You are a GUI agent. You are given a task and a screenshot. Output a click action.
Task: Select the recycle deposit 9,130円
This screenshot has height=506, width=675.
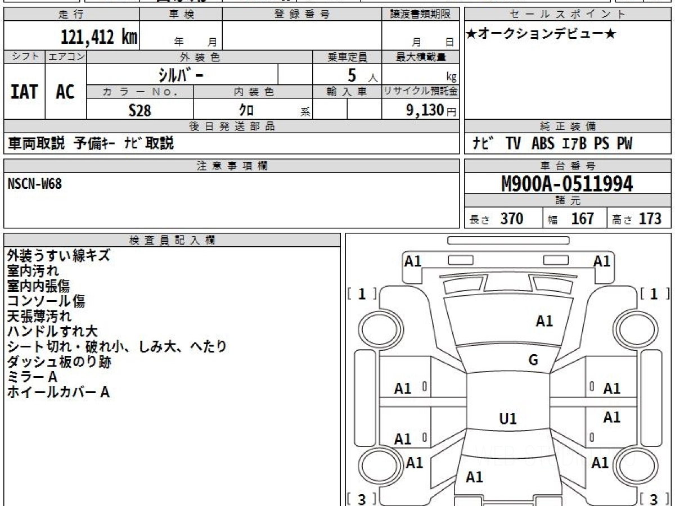431,110
